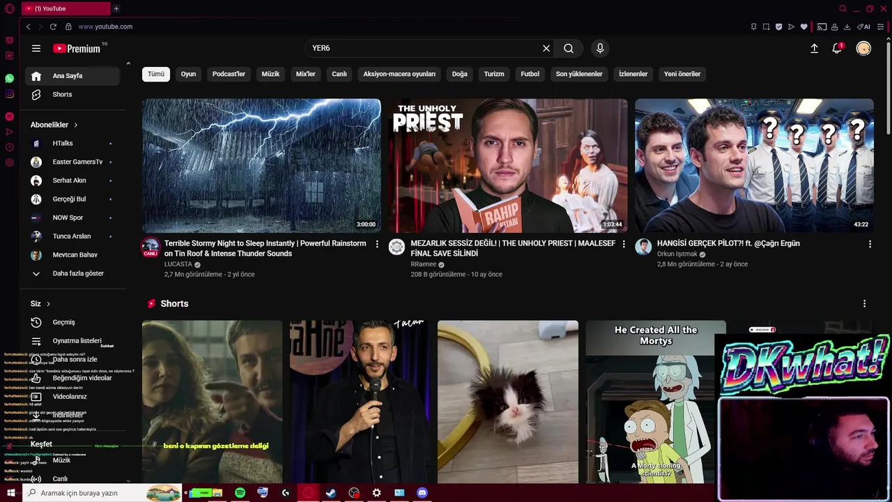Open Orkun Işıtmak channel link
892x502 pixels.
677,254
